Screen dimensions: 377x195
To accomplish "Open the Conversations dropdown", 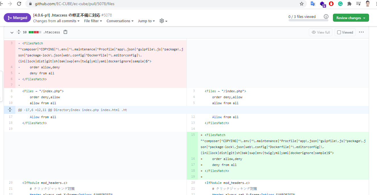I will click(120, 21).
